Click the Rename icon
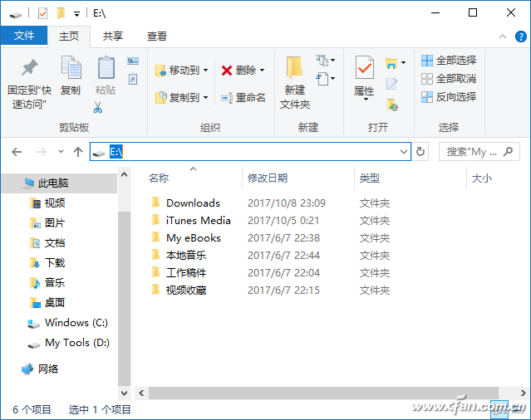 tap(227, 98)
